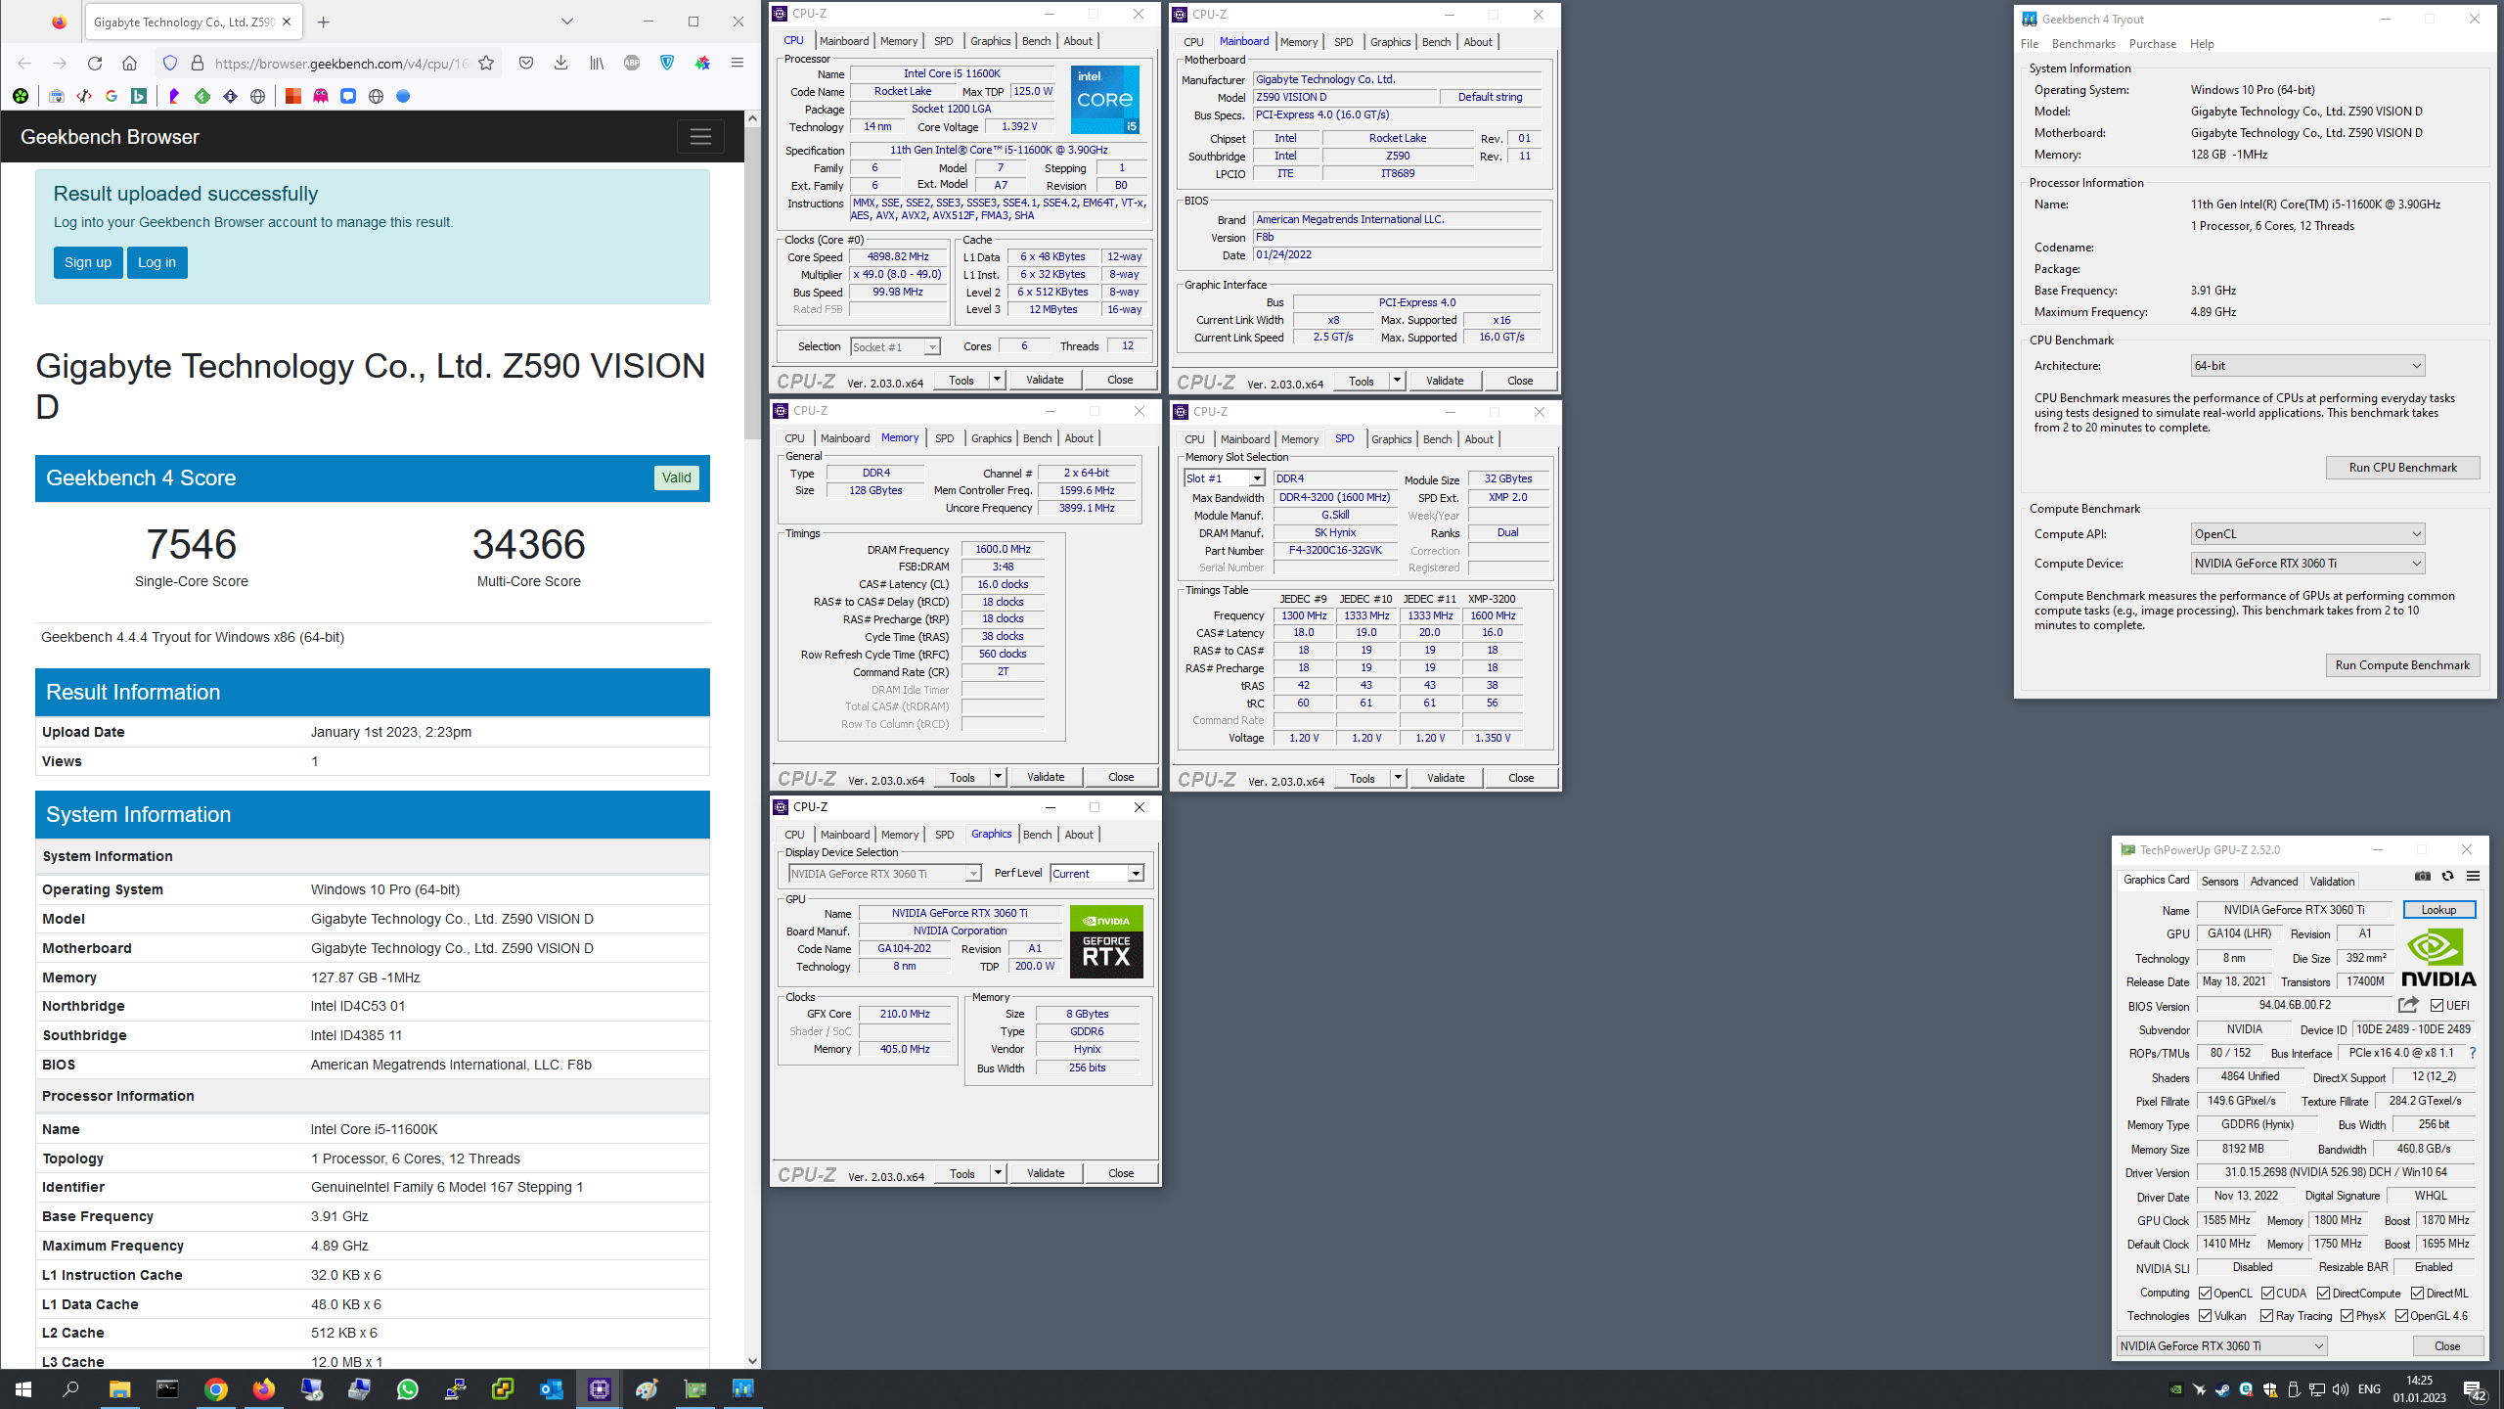
Task: Click the Firefox URL address field
Action: (x=340, y=64)
